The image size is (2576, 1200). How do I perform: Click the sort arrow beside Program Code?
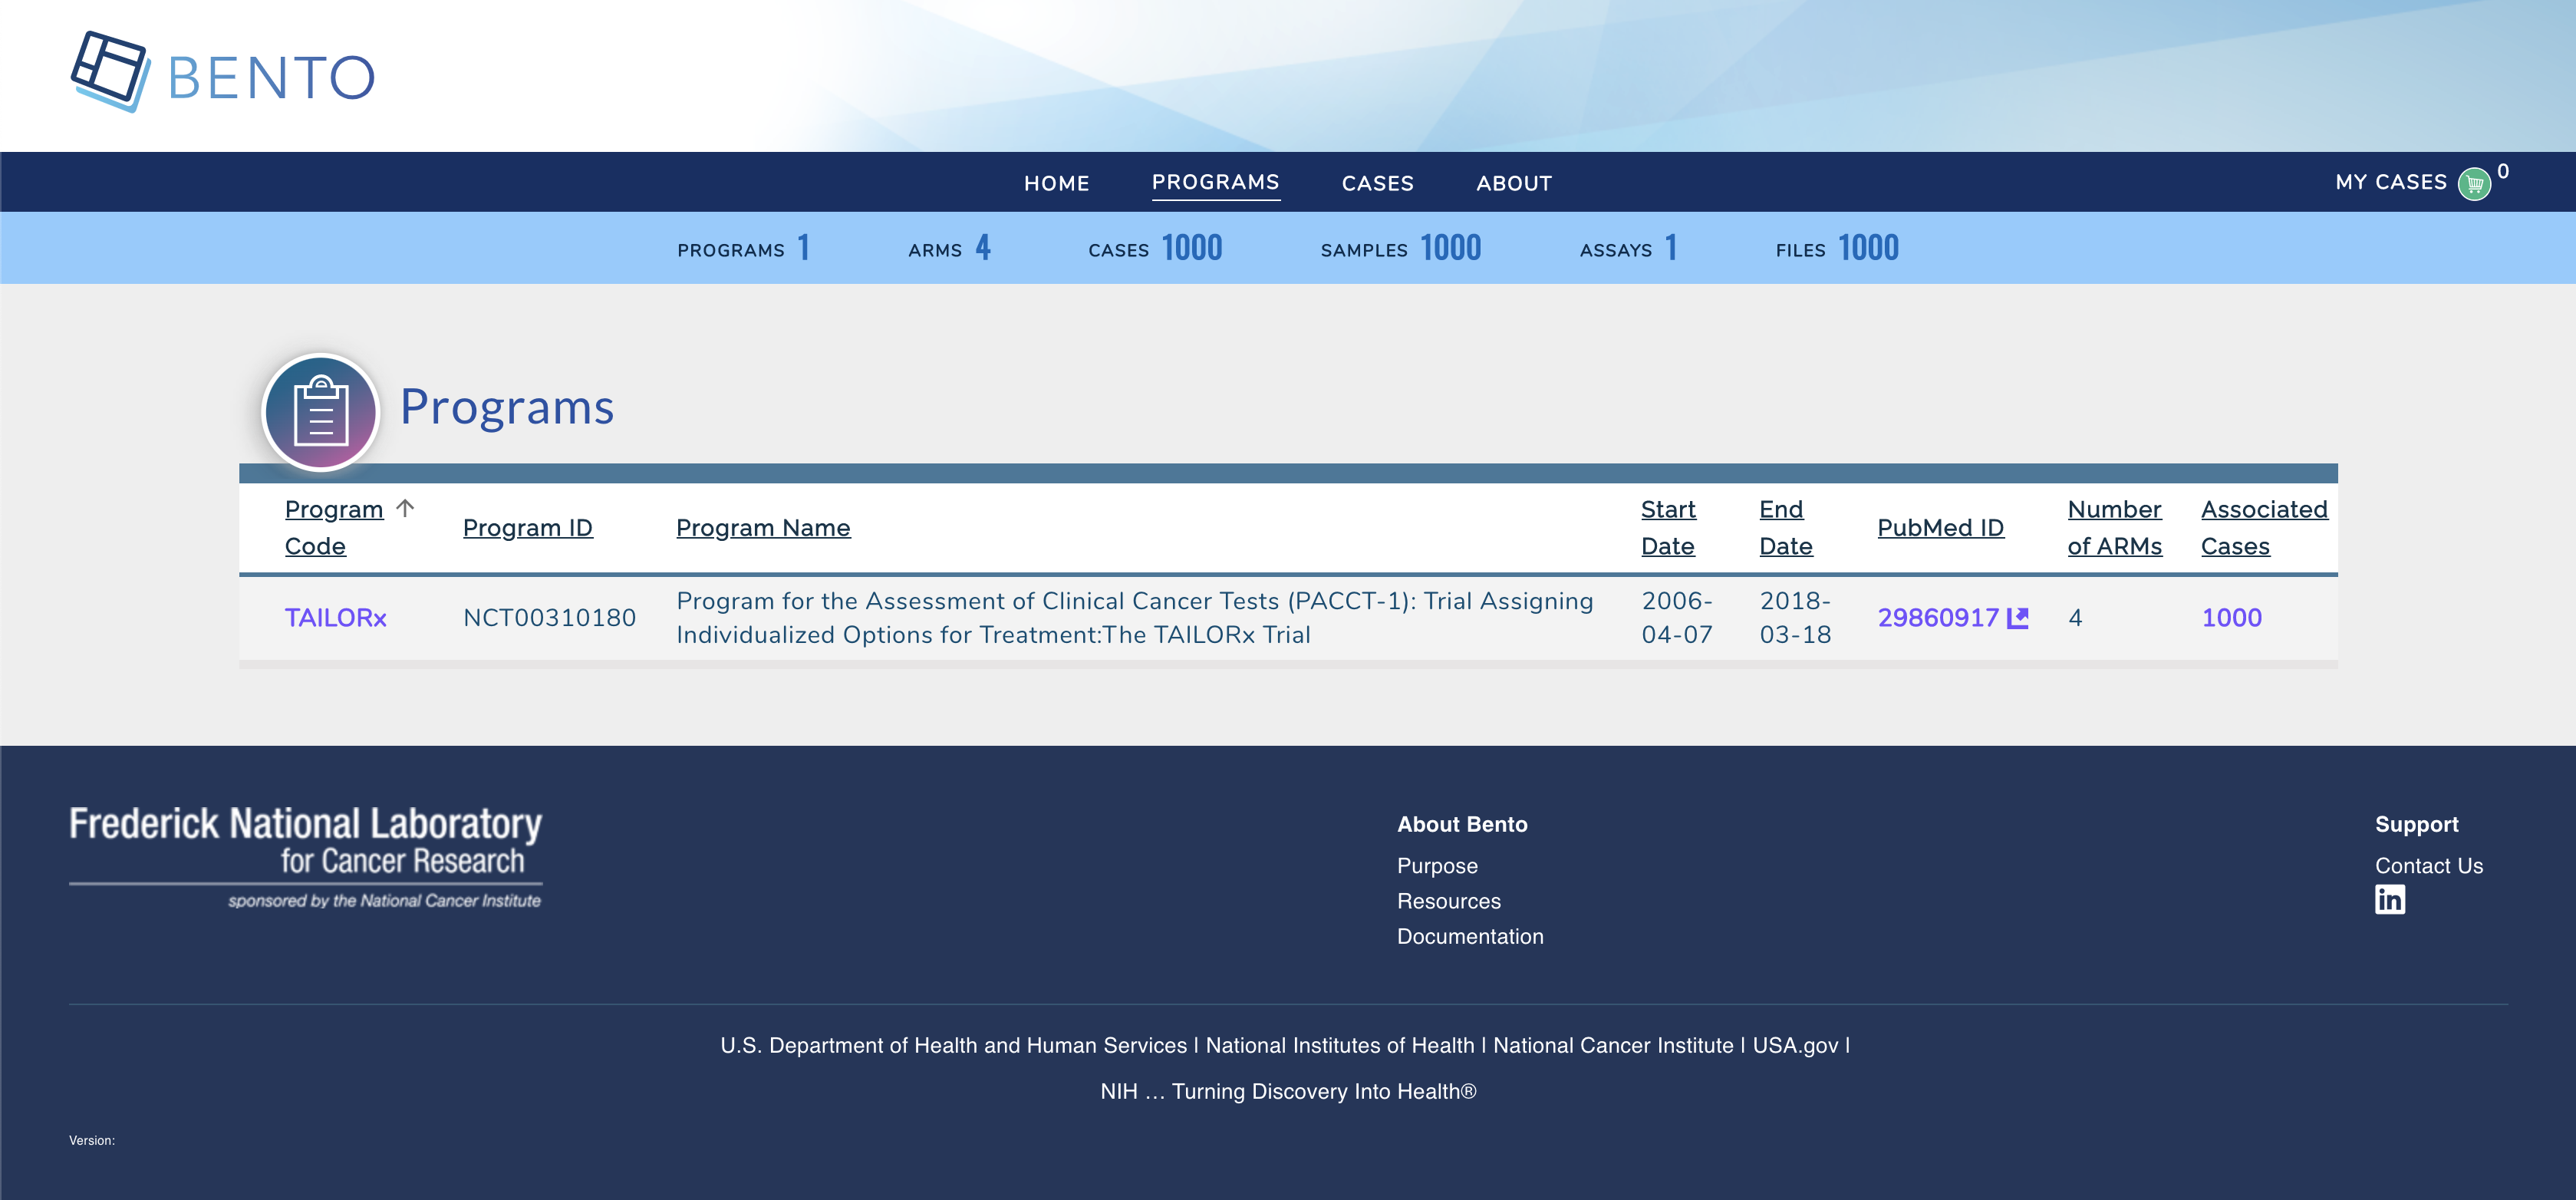point(405,508)
